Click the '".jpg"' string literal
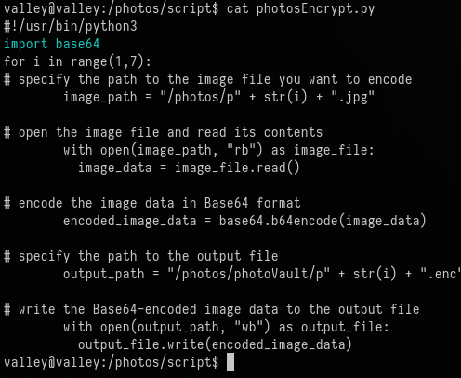 (352, 97)
